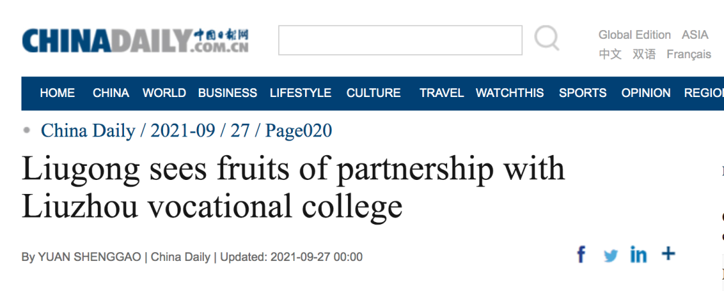Screen dimensions: 724x291
Task: Select TRAVEL in the navigation bar
Action: [441, 93]
